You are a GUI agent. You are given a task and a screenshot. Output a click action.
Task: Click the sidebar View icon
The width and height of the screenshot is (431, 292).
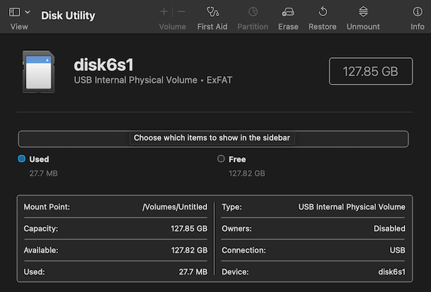(x=15, y=12)
